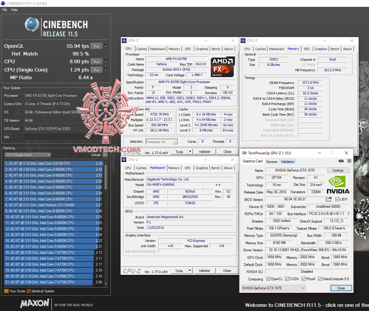The height and width of the screenshot is (311, 369).
Task: Click Lookup button in GPU-Z
Action: (x=338, y=170)
